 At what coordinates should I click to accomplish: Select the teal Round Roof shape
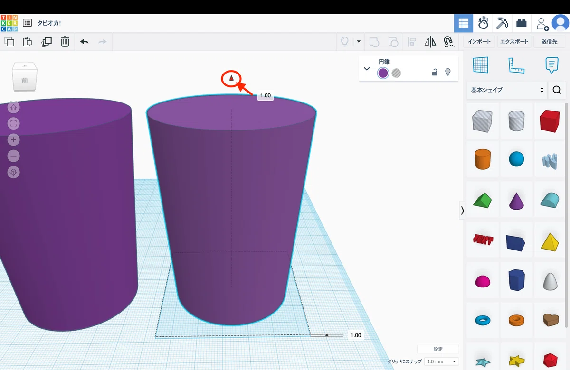[x=550, y=201]
